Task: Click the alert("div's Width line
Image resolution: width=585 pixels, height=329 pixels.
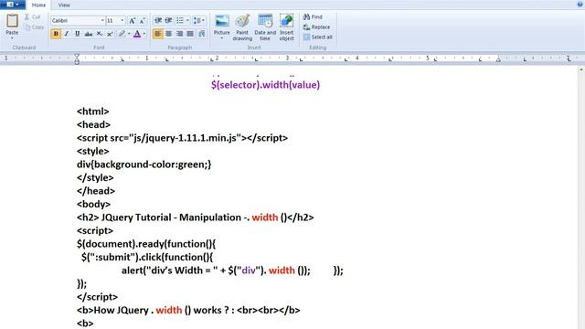Action: pyautogui.click(x=232, y=271)
